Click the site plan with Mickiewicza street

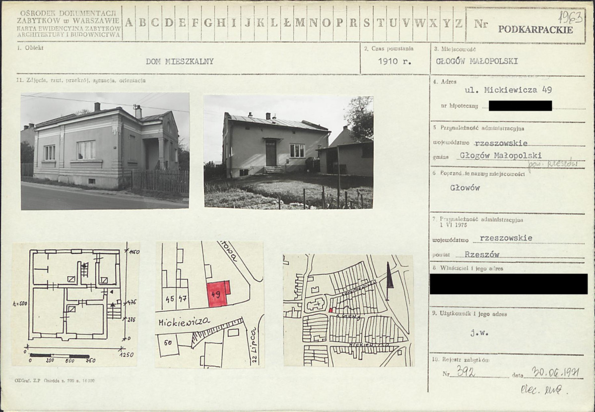tap(209, 304)
